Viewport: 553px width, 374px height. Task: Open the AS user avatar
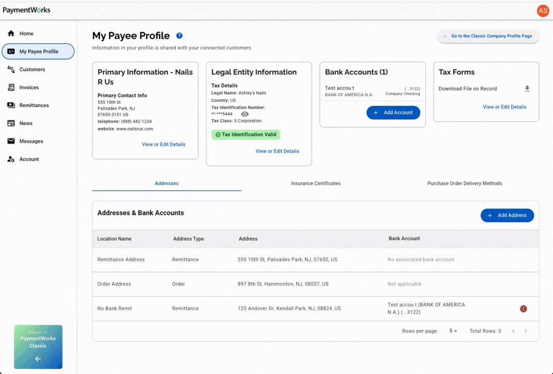point(543,11)
